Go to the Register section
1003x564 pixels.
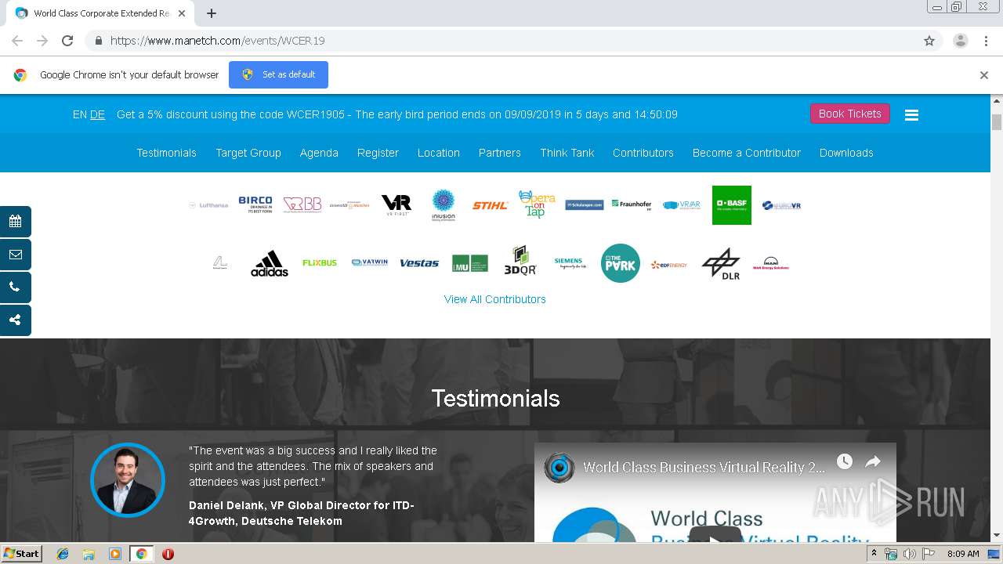[x=378, y=153]
